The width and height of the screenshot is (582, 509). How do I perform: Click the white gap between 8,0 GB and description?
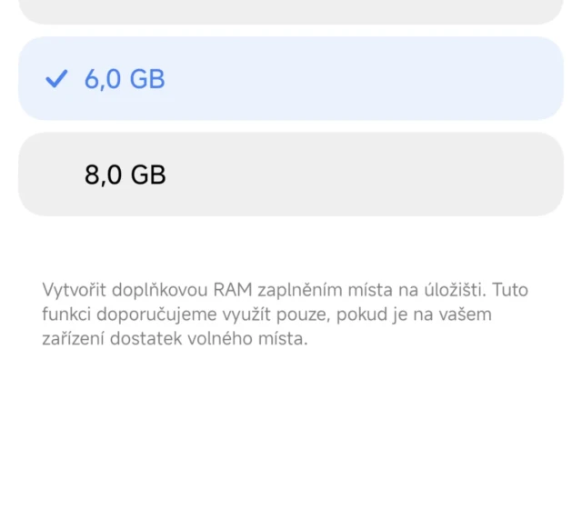click(291, 245)
